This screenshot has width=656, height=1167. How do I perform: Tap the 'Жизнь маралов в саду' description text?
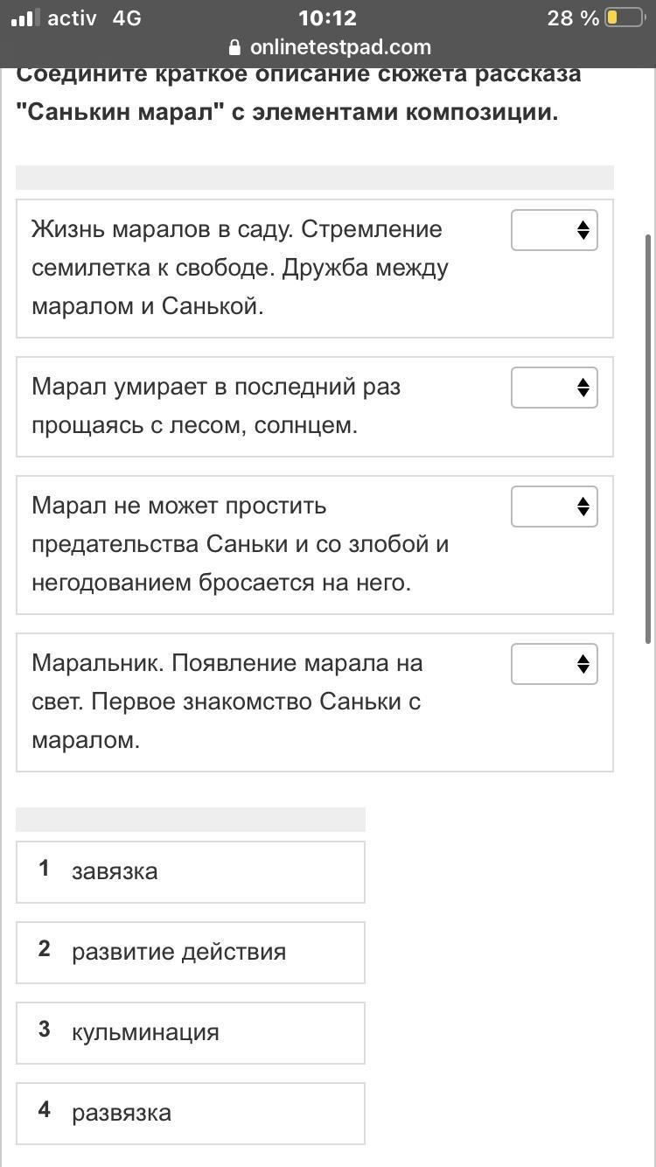[240, 268]
